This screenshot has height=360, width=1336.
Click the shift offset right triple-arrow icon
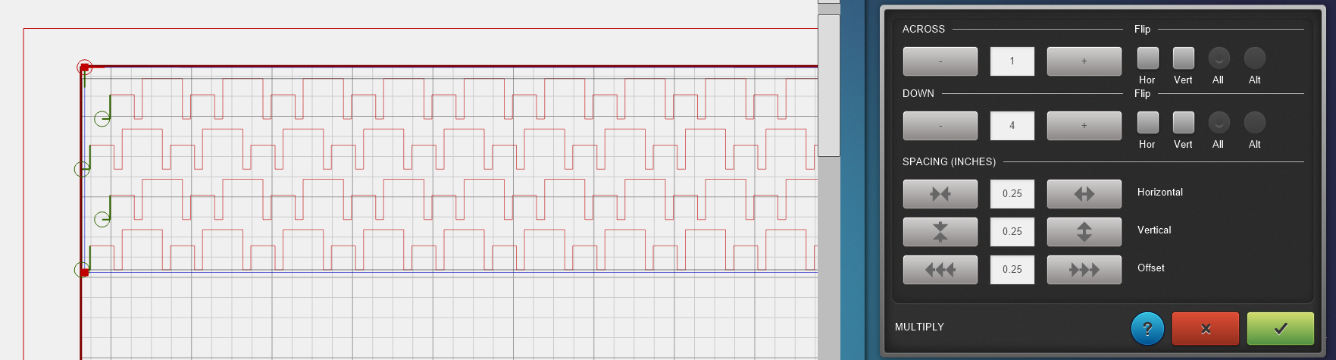1084,270
